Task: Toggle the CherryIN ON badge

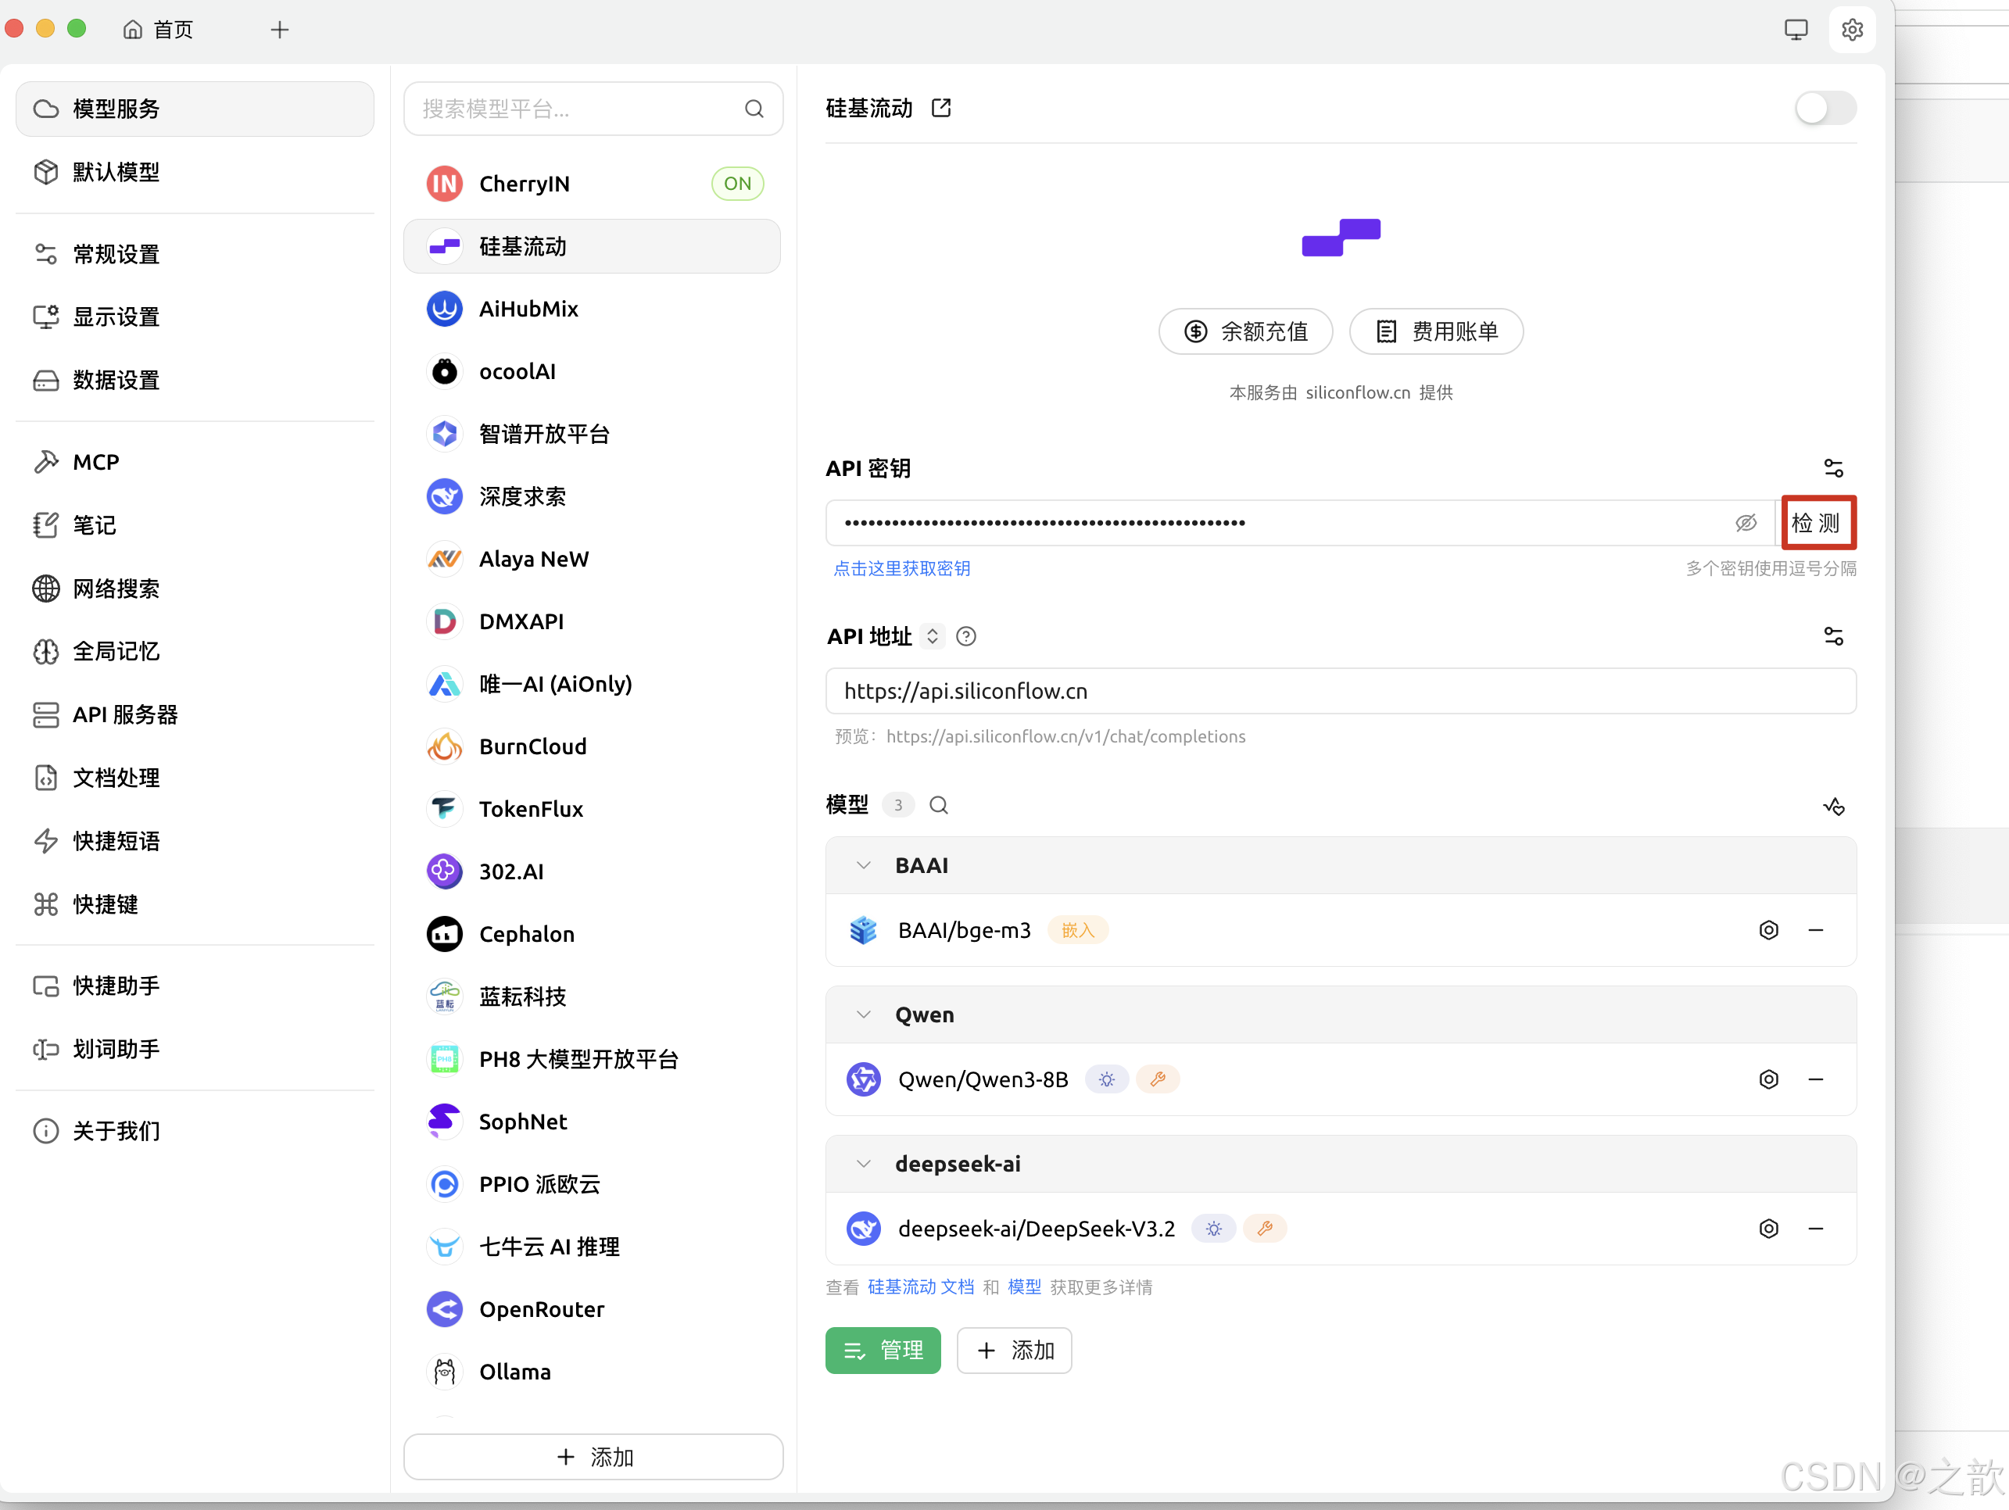Action: [736, 184]
